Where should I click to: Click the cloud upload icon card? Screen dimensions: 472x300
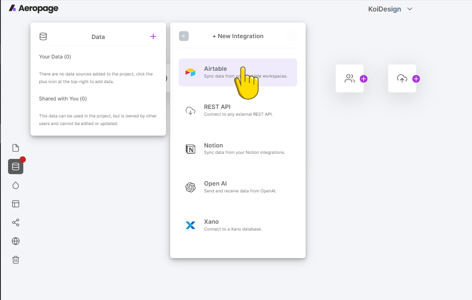[402, 78]
